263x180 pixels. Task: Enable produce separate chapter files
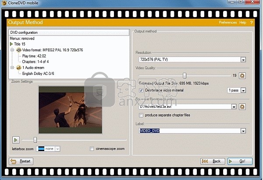141,115
